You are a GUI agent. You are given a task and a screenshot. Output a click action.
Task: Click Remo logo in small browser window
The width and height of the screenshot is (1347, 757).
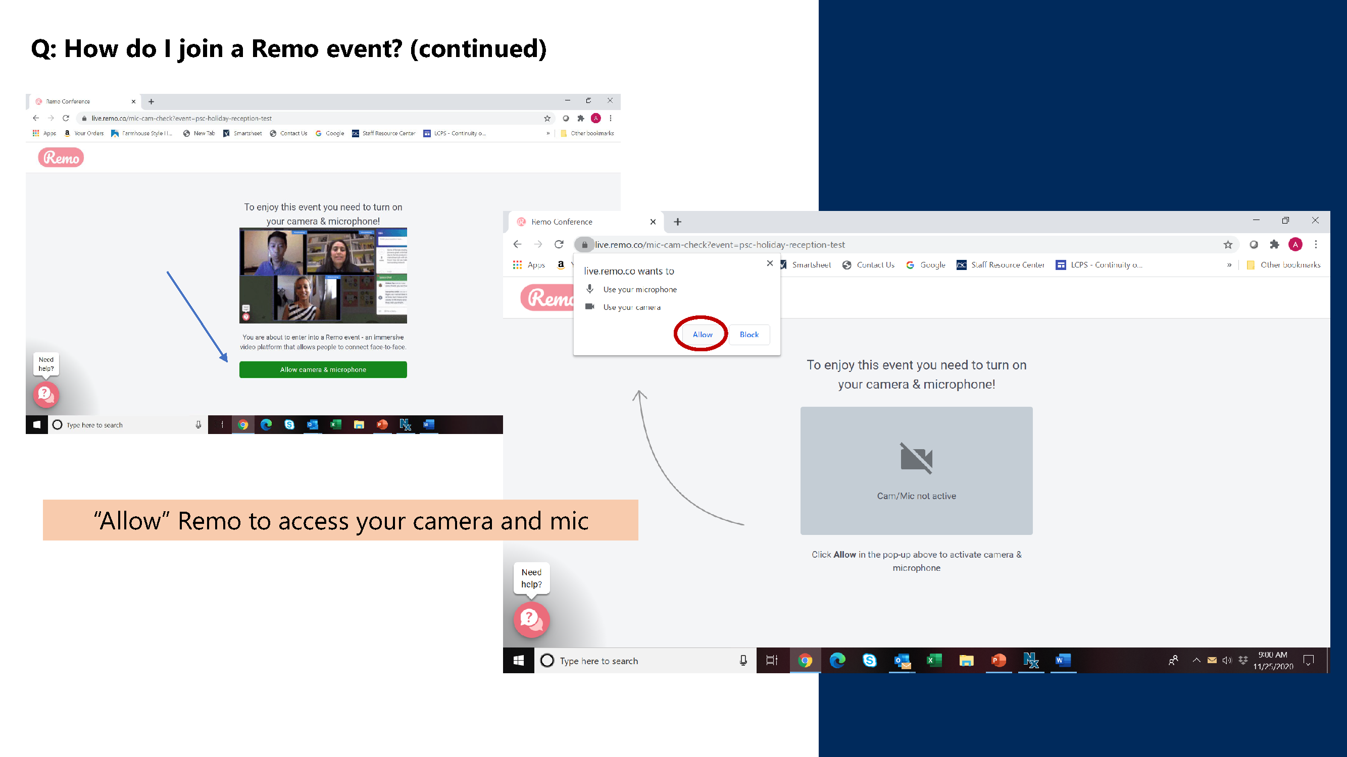click(x=61, y=157)
